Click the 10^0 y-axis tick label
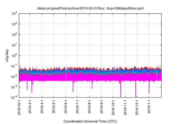The image size is (178, 124). 14,55
